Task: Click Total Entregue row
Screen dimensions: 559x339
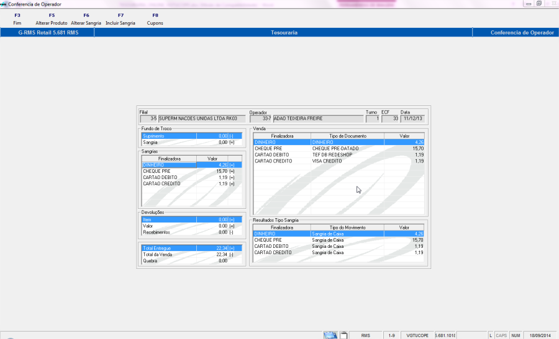Action: pos(192,249)
